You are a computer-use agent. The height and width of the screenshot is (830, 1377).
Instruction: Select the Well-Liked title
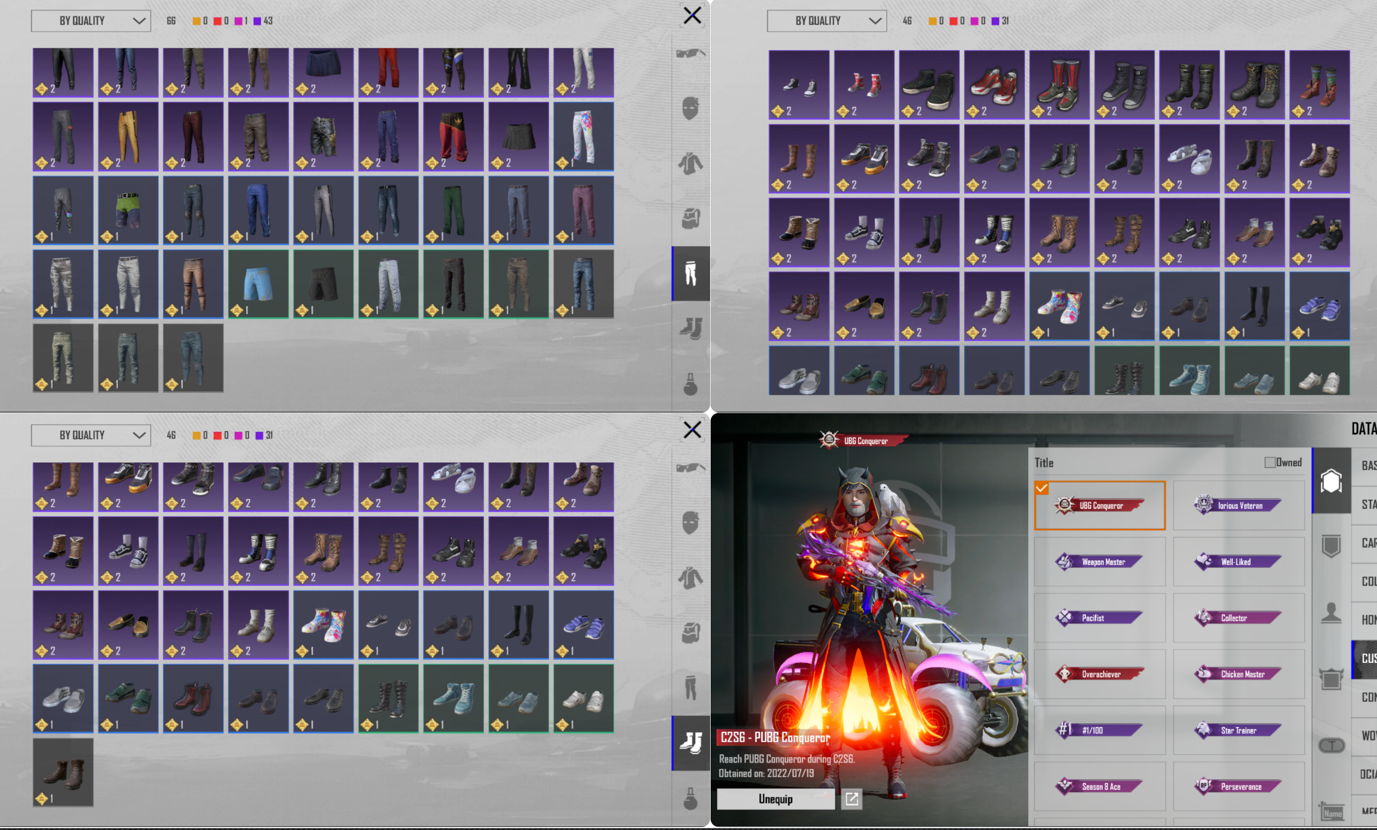tap(1239, 562)
